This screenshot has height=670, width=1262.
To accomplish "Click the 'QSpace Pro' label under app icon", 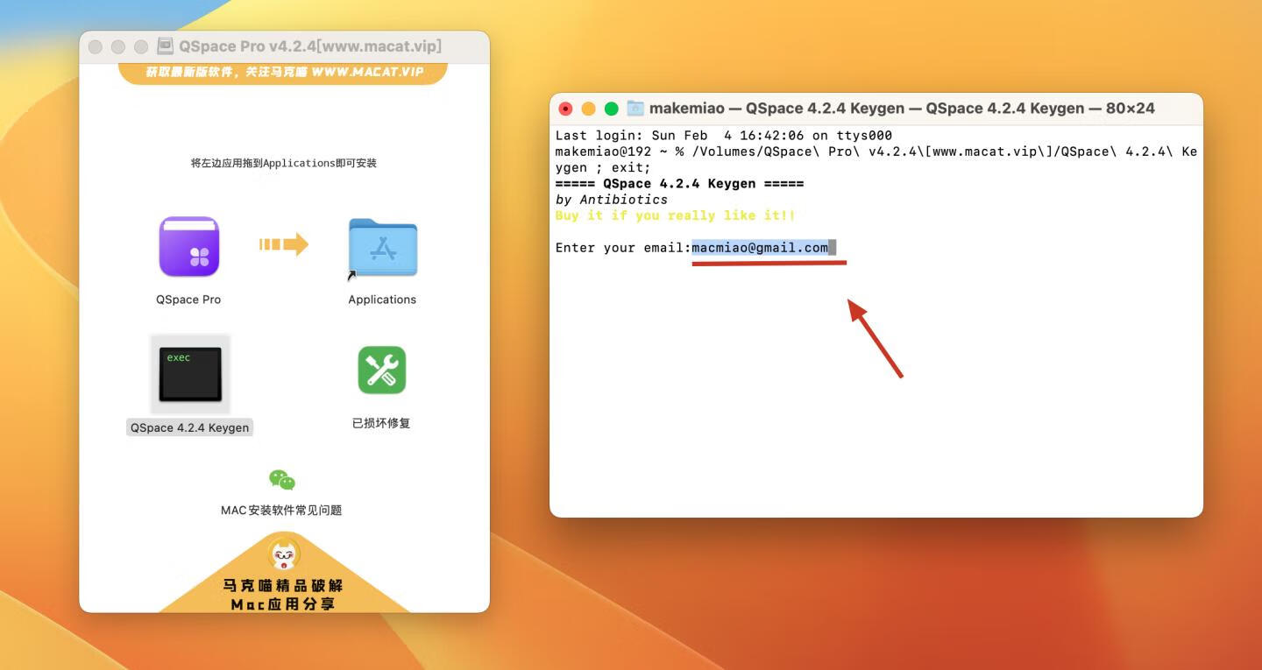I will pyautogui.click(x=188, y=300).
